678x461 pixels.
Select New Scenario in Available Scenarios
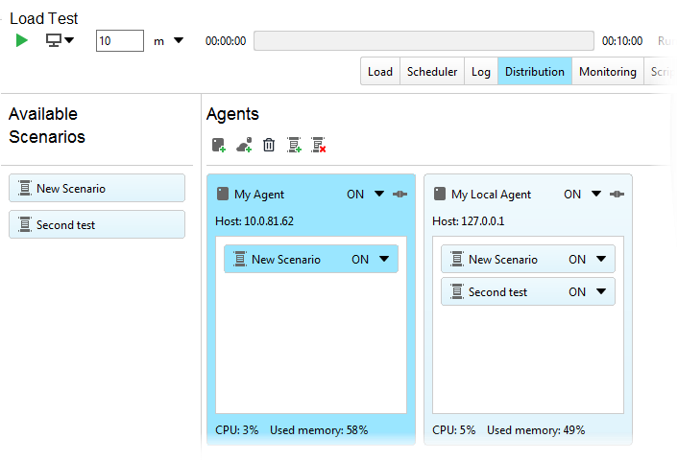click(x=97, y=188)
